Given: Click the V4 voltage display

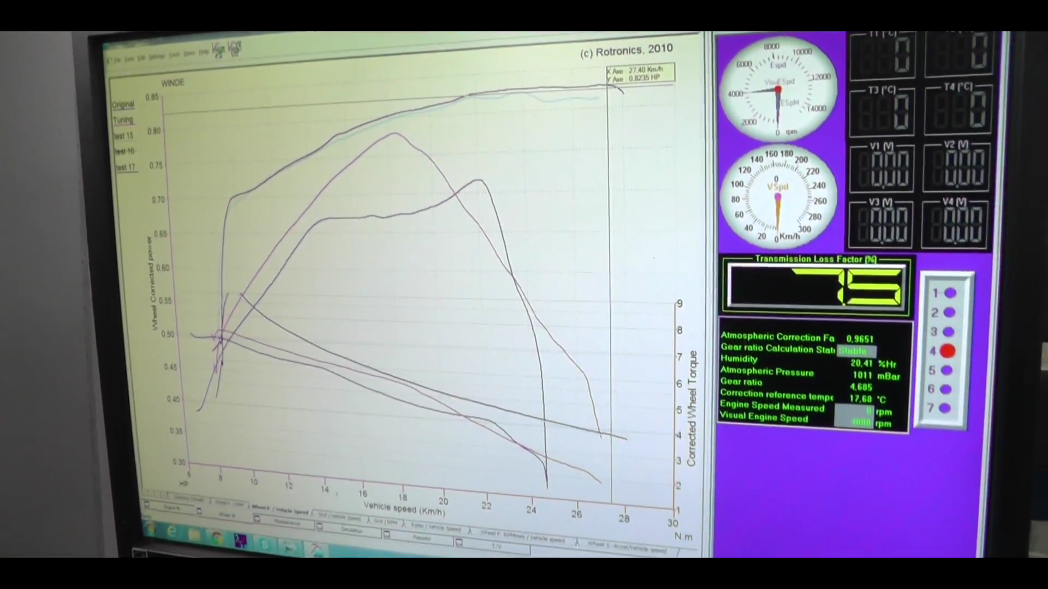Looking at the screenshot, I should tap(955, 224).
